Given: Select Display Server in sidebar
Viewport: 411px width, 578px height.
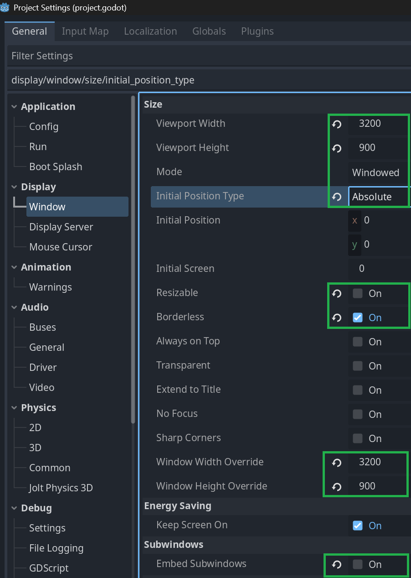Looking at the screenshot, I should coord(61,227).
